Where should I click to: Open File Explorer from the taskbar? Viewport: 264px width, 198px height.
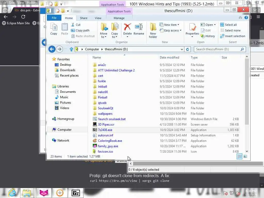point(27,193)
